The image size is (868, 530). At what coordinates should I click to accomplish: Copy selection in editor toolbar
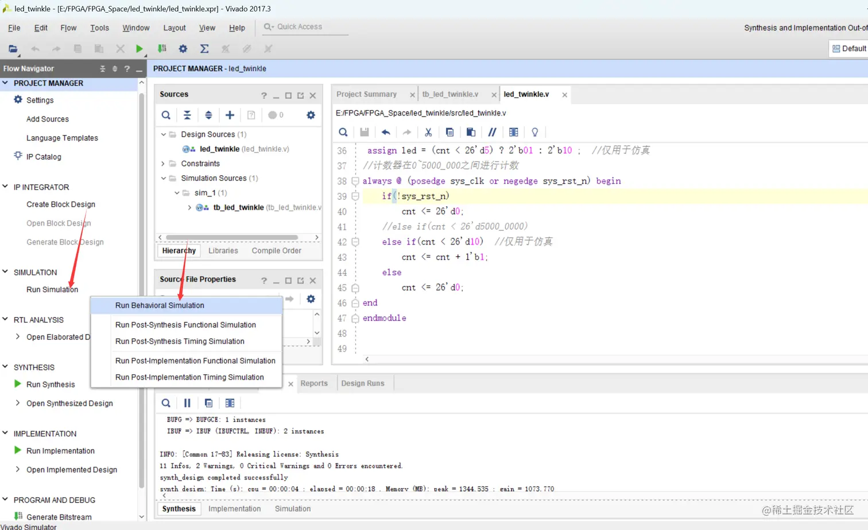click(449, 132)
